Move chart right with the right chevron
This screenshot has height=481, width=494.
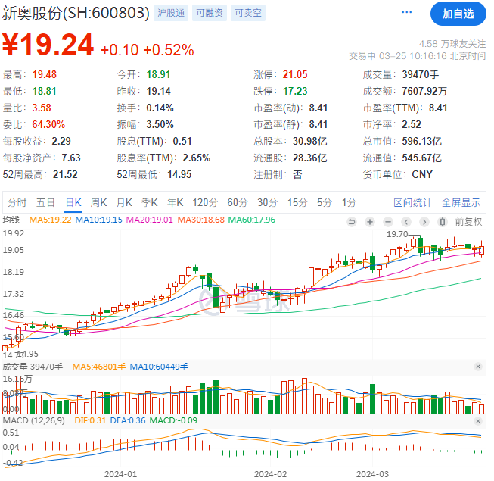[x=424, y=222]
